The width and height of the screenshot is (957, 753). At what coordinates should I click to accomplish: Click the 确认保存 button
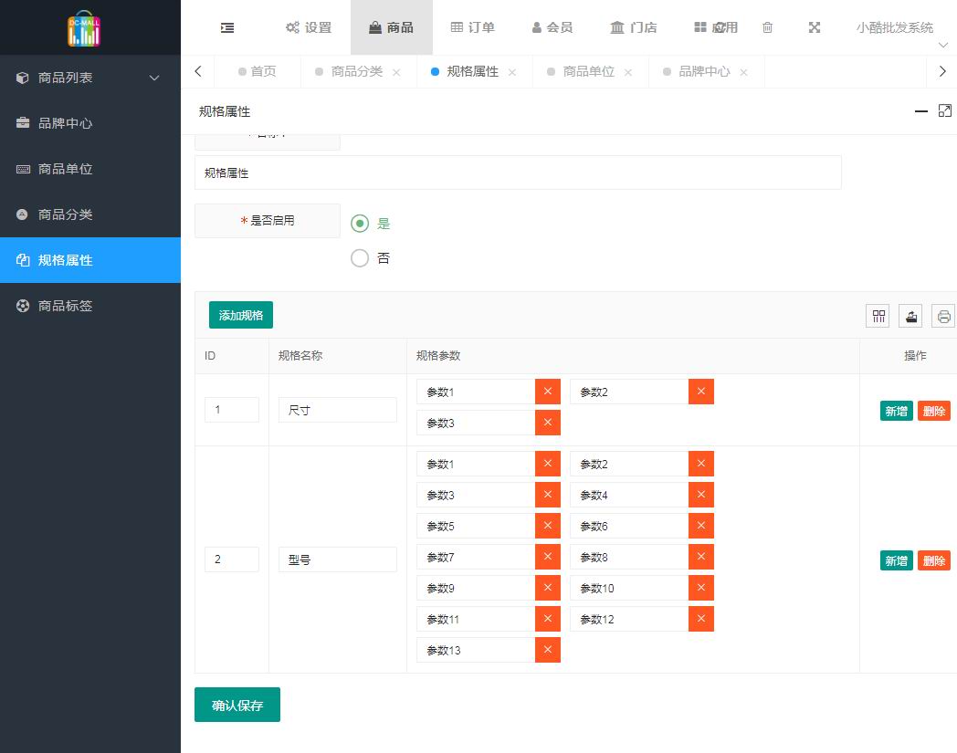[x=237, y=705]
